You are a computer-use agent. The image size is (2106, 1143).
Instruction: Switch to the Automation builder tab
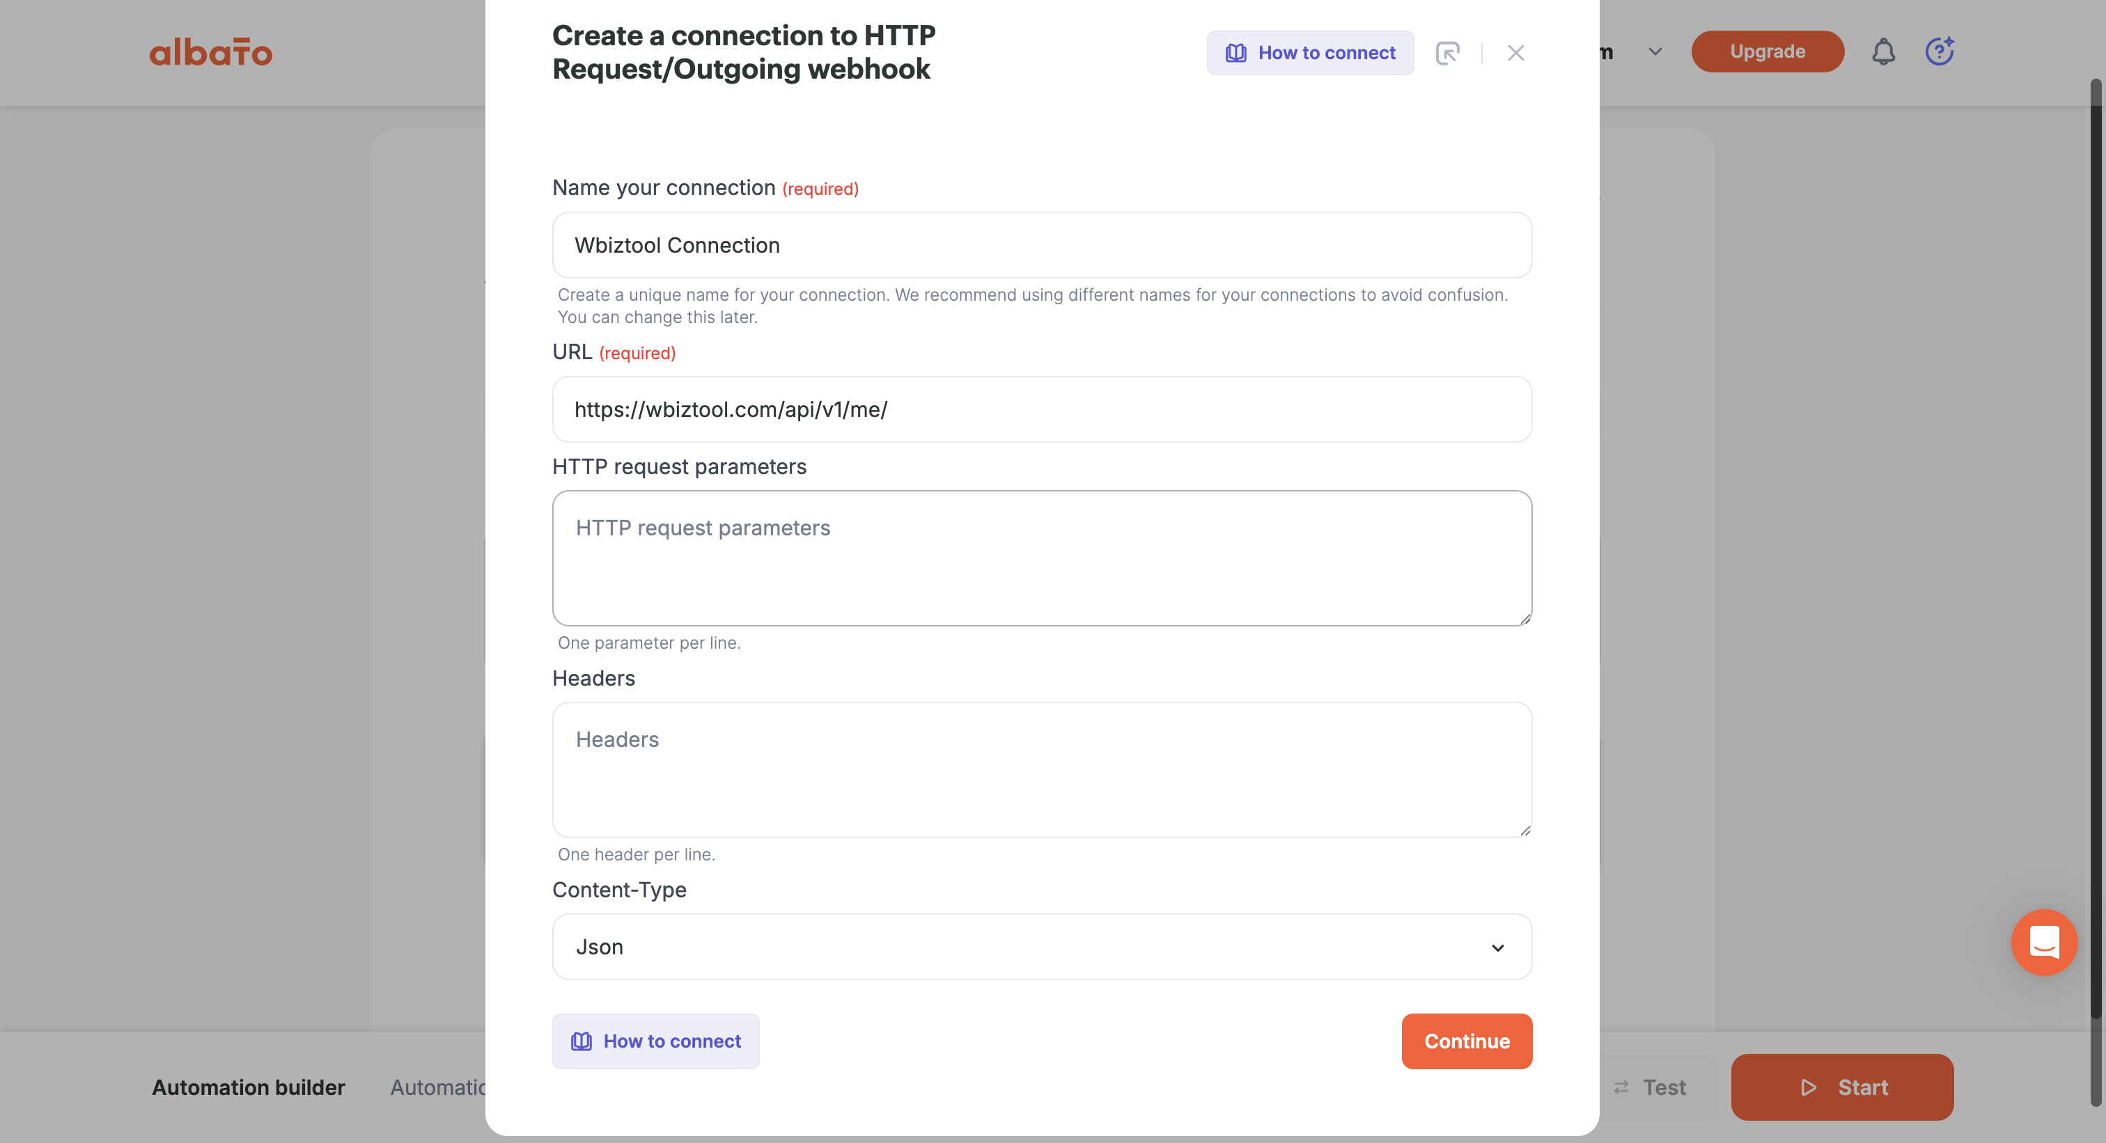249,1087
